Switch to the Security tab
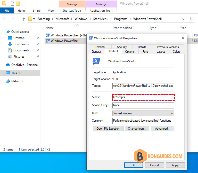The height and width of the screenshot is (173, 198). [122, 47]
